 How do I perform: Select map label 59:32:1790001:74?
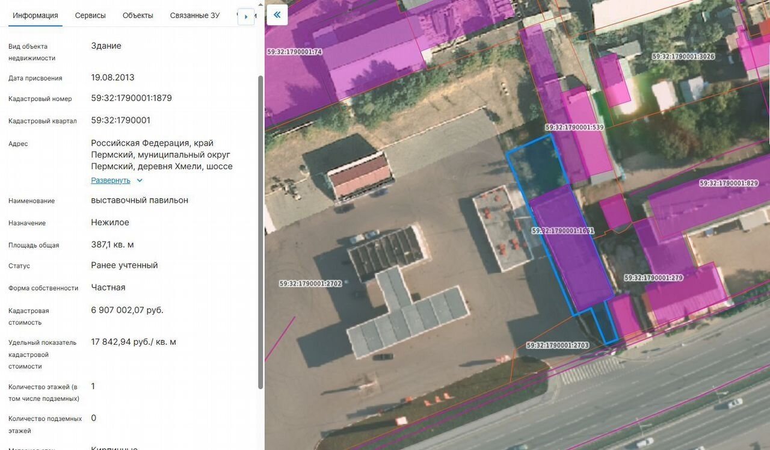(x=294, y=52)
